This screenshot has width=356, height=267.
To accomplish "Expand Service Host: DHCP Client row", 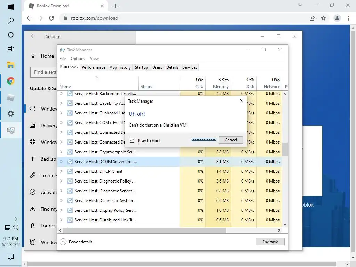I will click(61, 171).
